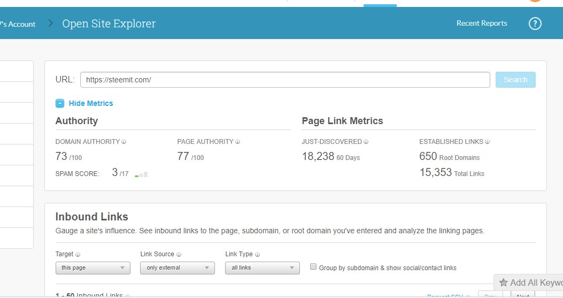Screen dimensions: 563x298
Task: Enable Group by subdomain checkbox
Action: [314, 267]
